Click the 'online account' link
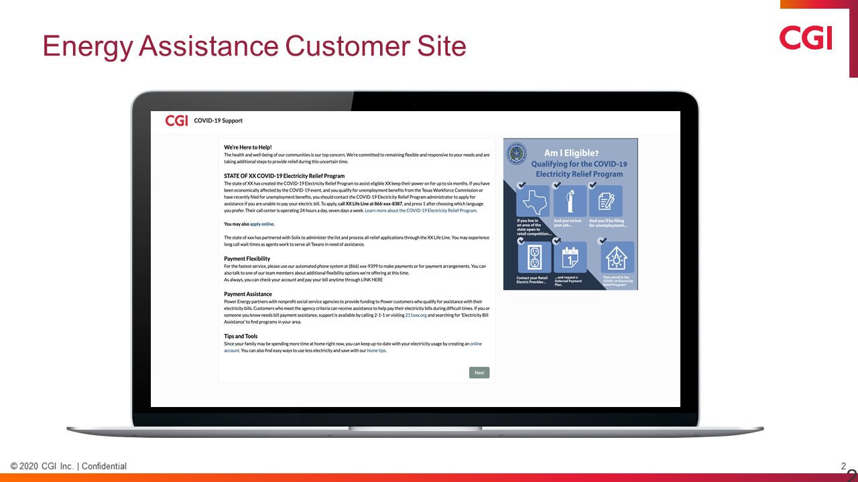Screen dimensions: 858x482 [x=475, y=344]
